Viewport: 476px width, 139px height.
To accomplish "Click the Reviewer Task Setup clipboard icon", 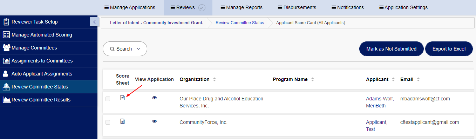I will (x=6, y=22).
